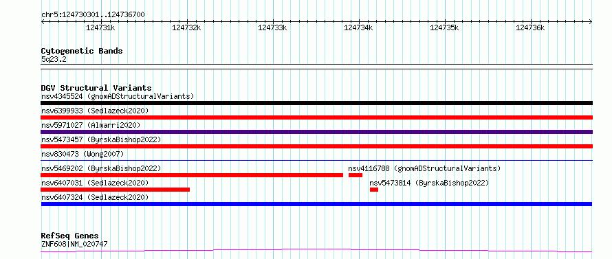Click the red bar of nsv6399933

pyautogui.click(x=316, y=117)
